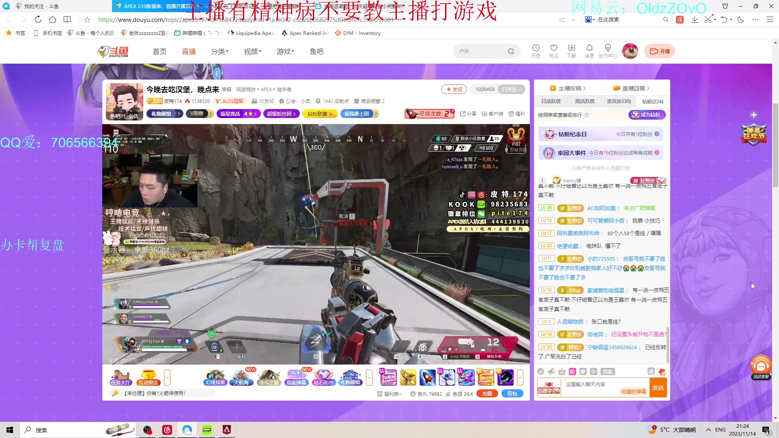Screen dimensions: 779x438
Task: Expand the task panel up arrow
Action: tap(167, 378)
